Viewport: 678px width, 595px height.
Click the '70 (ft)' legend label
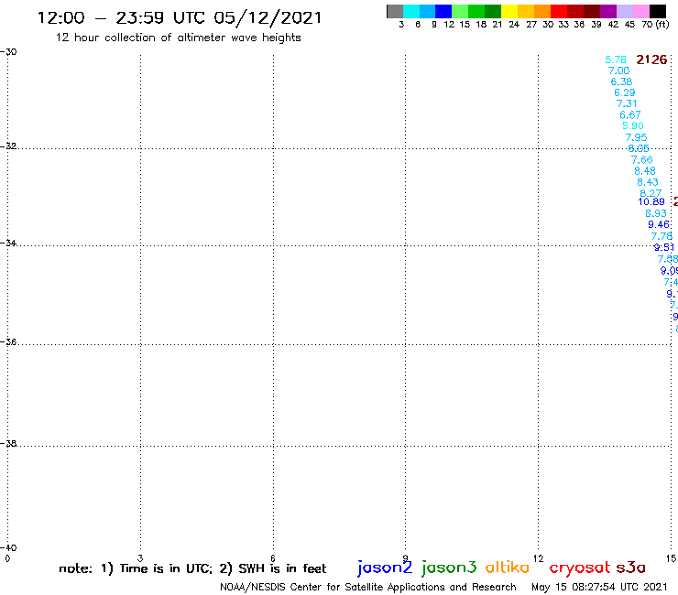tap(655, 25)
